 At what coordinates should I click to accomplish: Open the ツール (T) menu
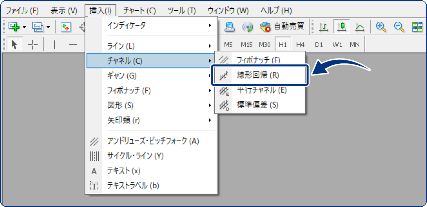(x=181, y=10)
